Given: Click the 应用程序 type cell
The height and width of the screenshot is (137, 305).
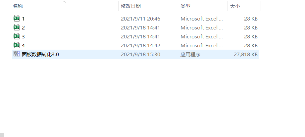Looking at the screenshot, I should click(190, 55).
